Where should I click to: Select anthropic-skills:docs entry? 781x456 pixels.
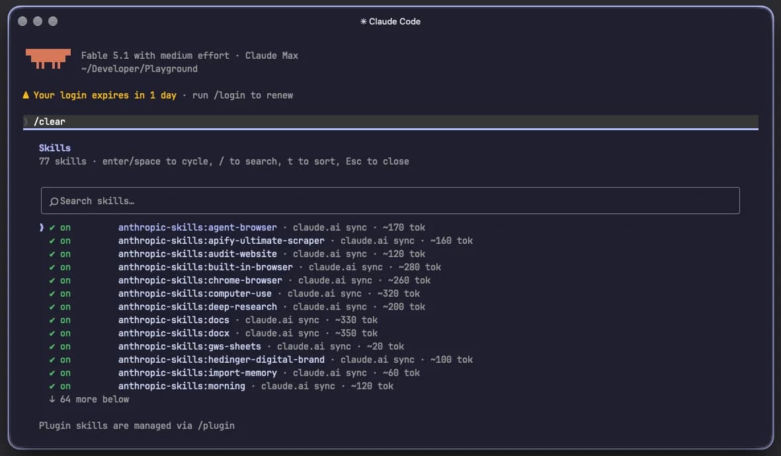(x=174, y=320)
